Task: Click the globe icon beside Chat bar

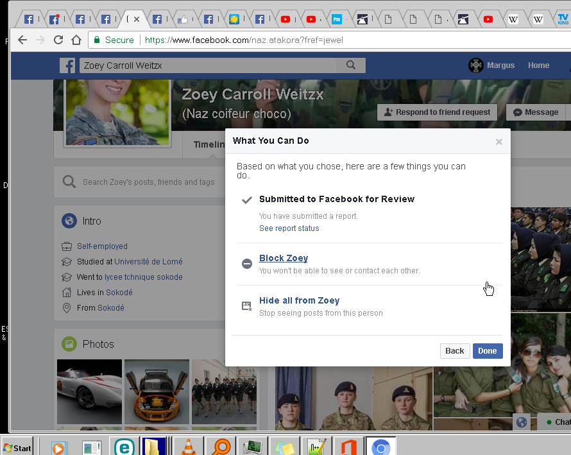Action: tap(522, 422)
